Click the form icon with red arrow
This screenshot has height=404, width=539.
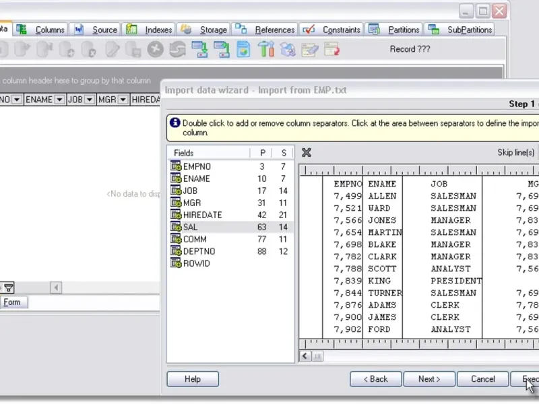(331, 49)
